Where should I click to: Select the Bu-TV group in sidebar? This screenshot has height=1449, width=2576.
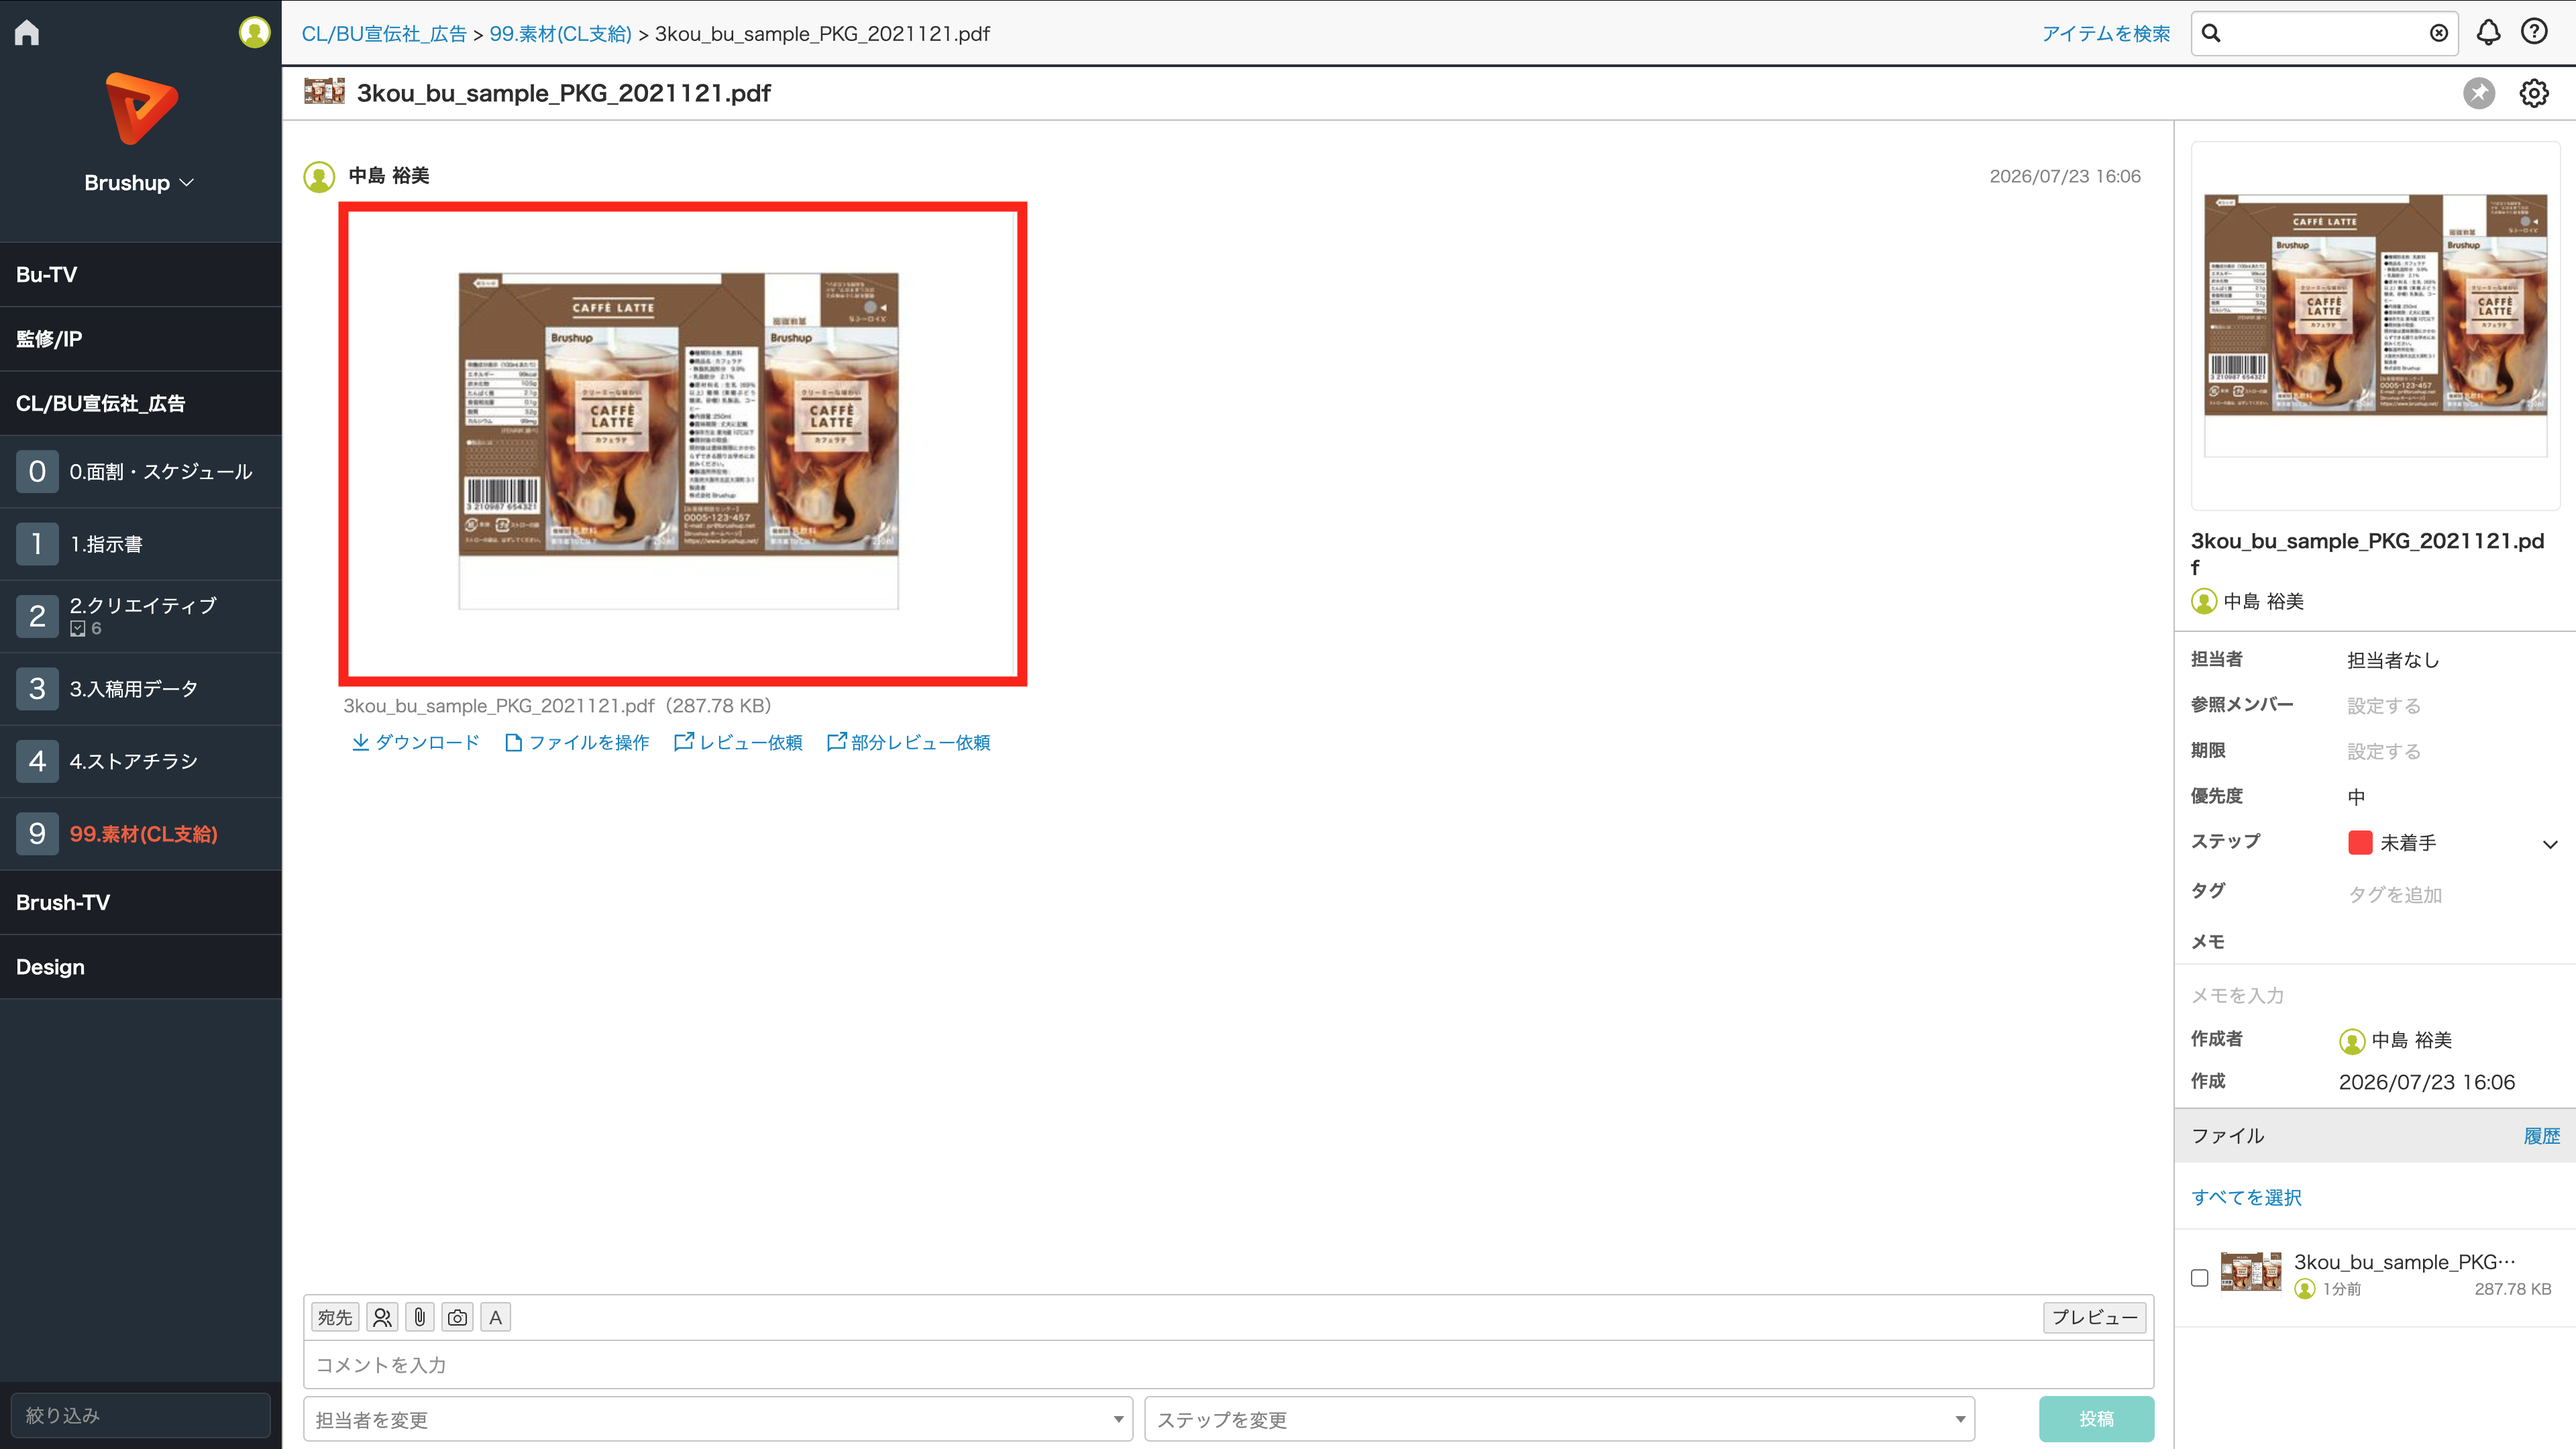coord(141,274)
